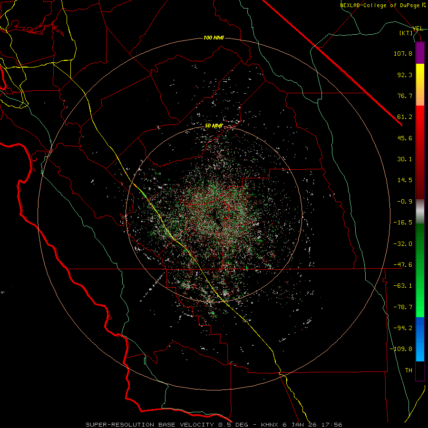This screenshot has width=428, height=428.
Task: Select the -94.2 velocity scale value
Action: click(403, 328)
